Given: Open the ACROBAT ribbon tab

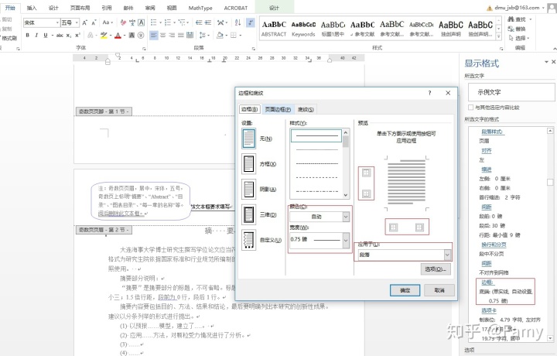Looking at the screenshot, I should (x=236, y=8).
